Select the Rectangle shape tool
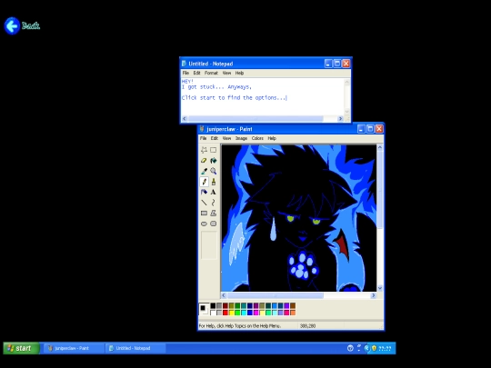Screen dimensions: 491x368 tap(204, 214)
